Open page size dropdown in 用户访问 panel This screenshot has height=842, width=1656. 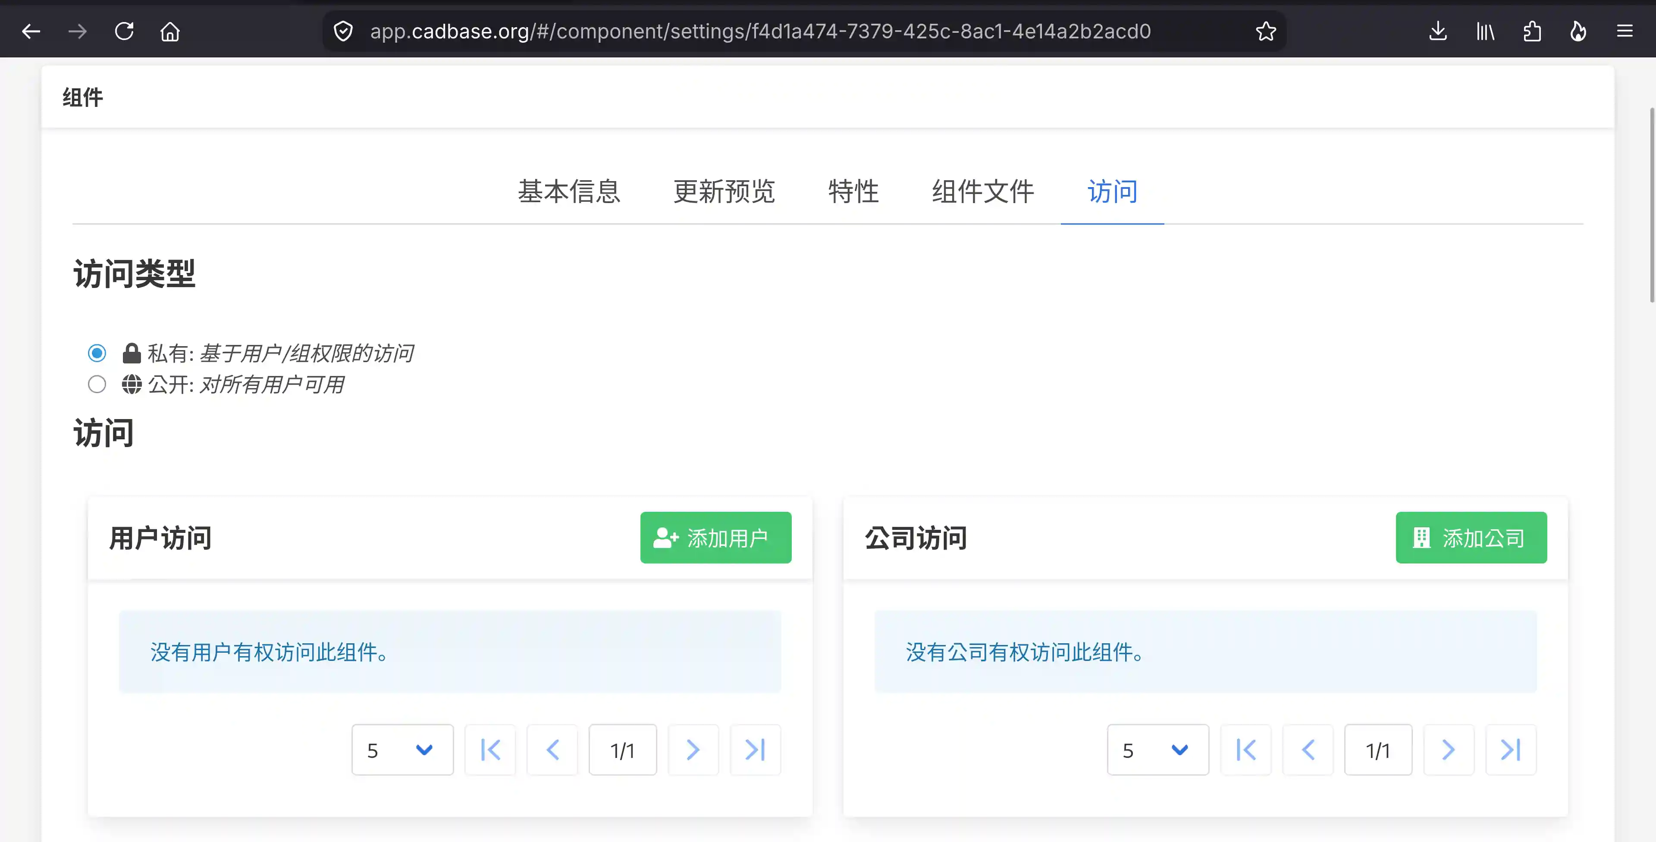click(402, 749)
